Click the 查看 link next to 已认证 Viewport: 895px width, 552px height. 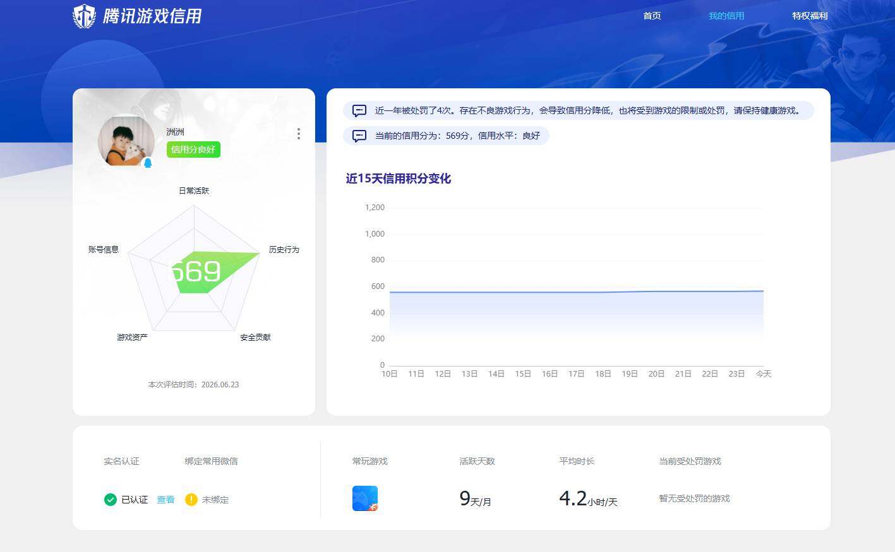(165, 500)
